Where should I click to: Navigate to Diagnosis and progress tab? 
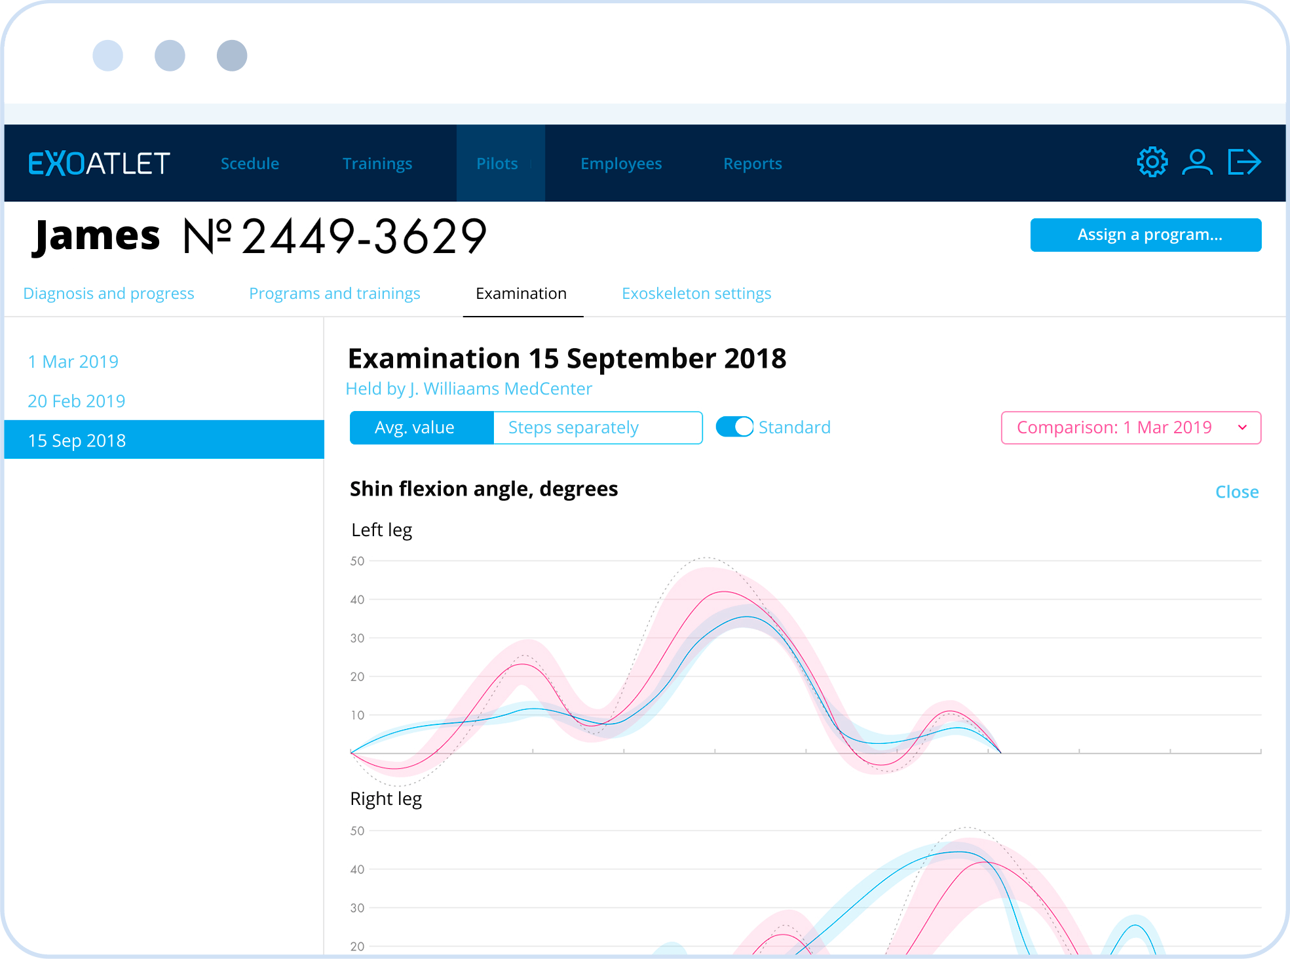coord(109,293)
